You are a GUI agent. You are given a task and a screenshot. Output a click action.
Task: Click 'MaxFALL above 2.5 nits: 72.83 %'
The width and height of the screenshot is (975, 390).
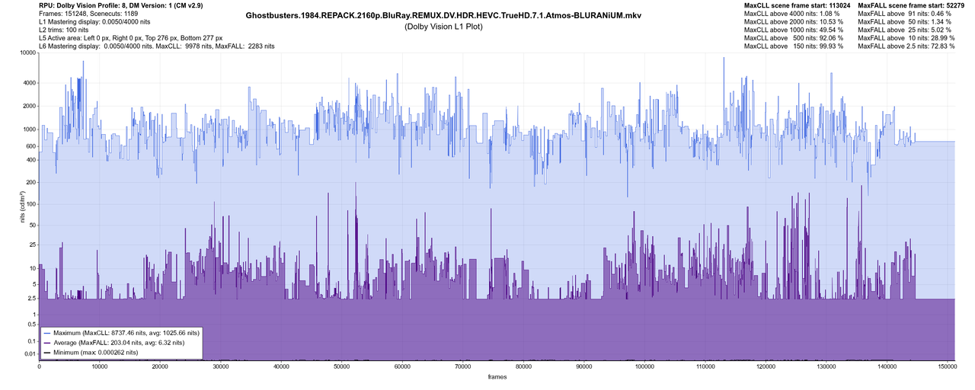(x=906, y=47)
